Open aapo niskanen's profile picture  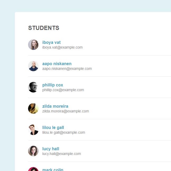[33, 66]
